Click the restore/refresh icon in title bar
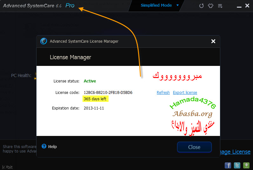This screenshot has width=253, height=170. (201, 6)
